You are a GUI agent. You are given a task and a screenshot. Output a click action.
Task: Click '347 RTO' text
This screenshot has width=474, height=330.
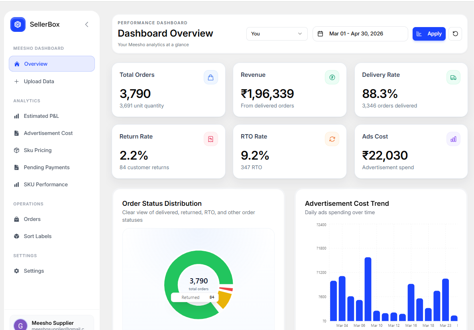[x=251, y=167]
